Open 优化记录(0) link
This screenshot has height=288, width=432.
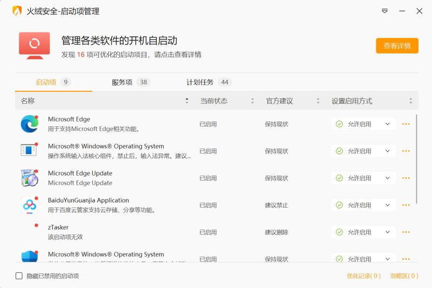click(x=363, y=276)
